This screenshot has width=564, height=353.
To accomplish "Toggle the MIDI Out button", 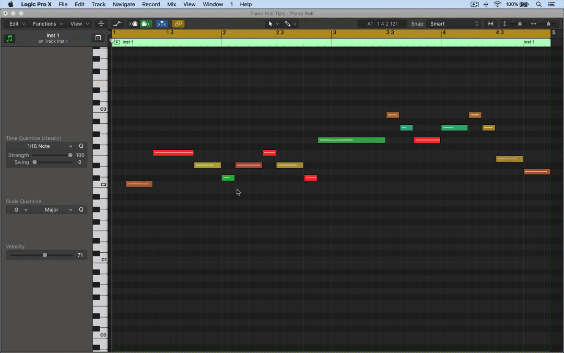I will click(x=146, y=24).
